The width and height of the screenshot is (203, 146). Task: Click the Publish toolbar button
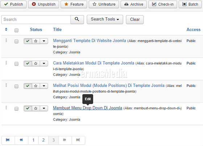coord(13,4)
